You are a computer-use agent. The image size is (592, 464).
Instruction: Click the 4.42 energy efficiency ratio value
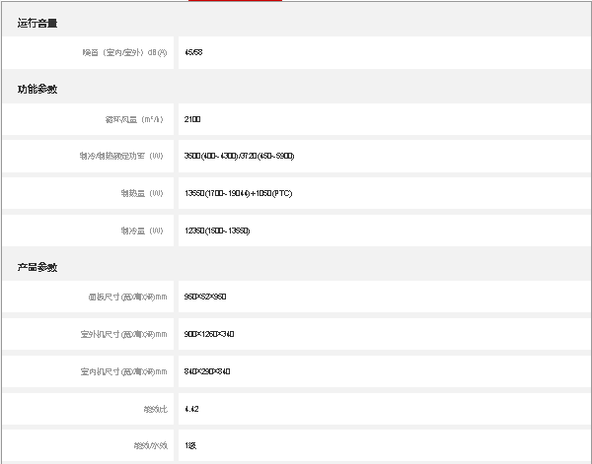(191, 408)
